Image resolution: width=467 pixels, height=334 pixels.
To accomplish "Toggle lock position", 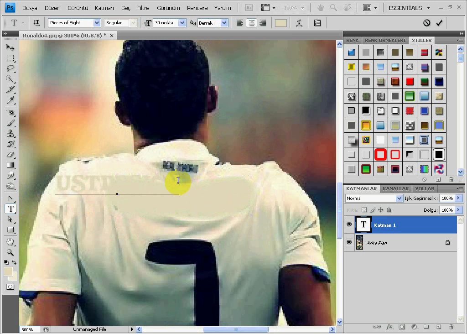I will point(381,210).
